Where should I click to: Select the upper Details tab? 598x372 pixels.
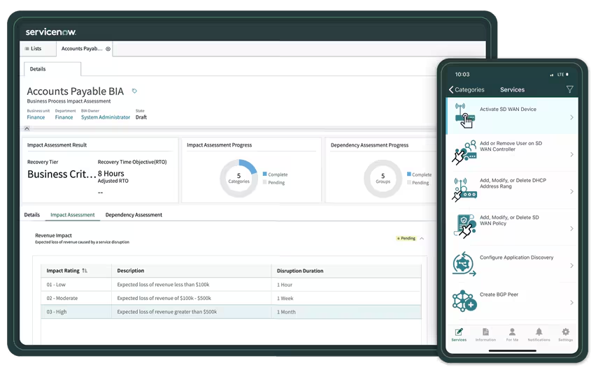pyautogui.click(x=52, y=69)
